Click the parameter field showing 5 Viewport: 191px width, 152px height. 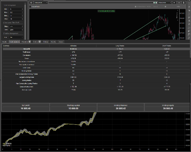(x=16, y=9)
